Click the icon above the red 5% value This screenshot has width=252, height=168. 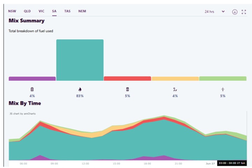click(x=127, y=90)
